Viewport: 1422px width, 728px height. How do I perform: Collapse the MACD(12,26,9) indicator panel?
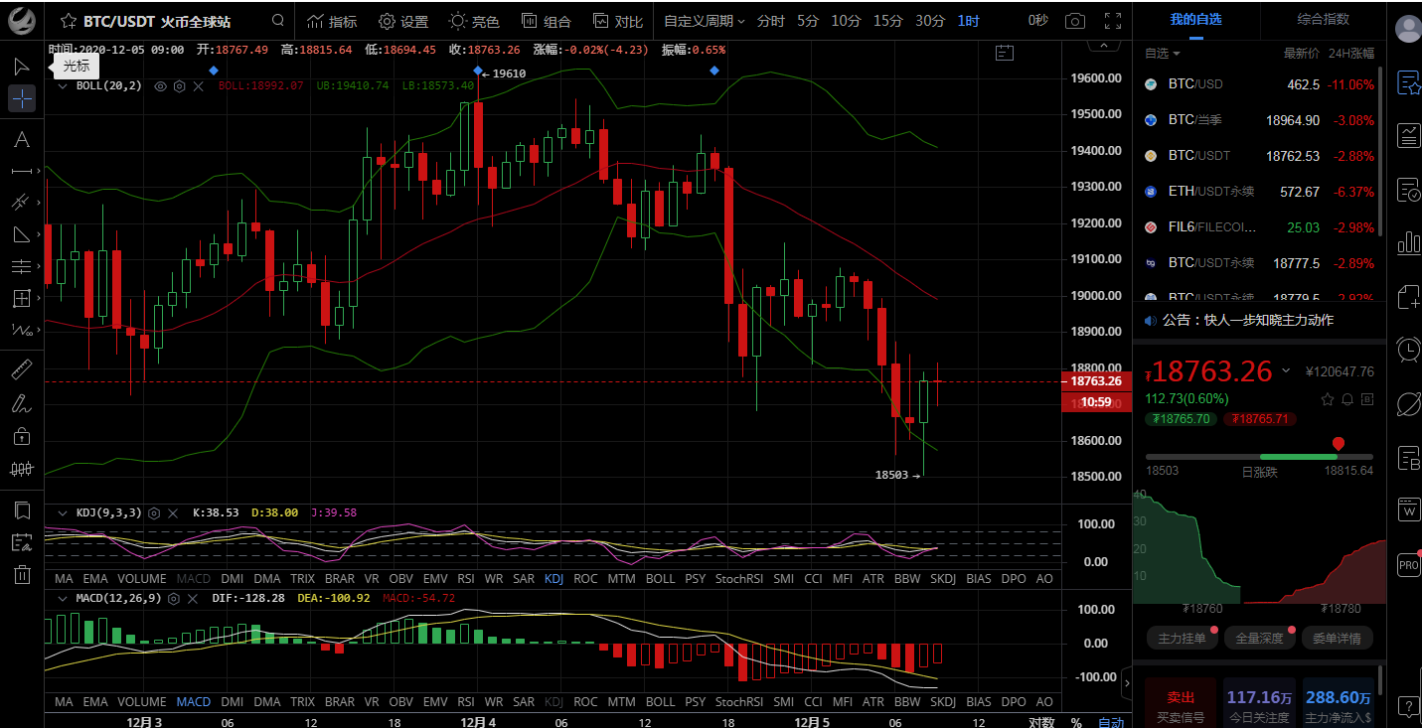64,598
